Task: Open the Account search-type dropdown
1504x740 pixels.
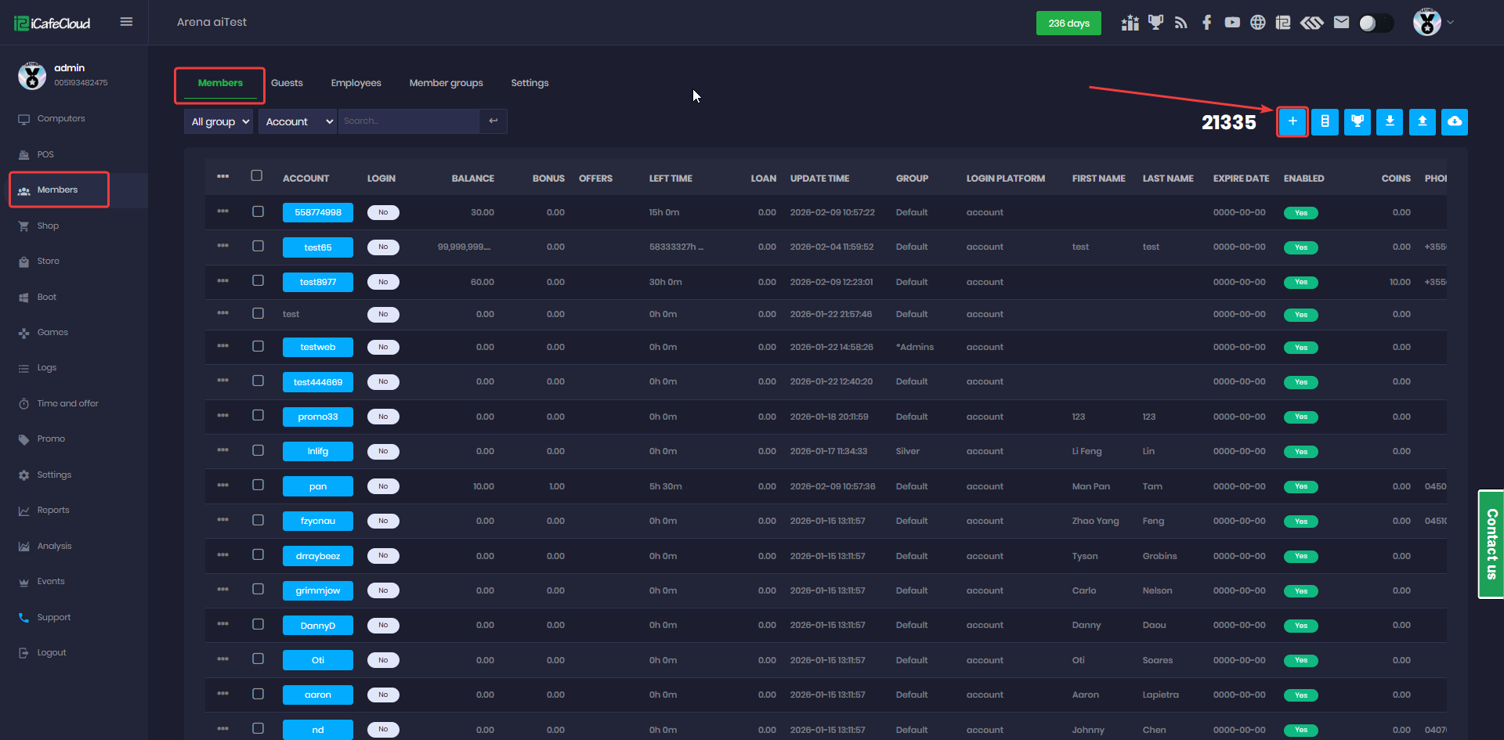Action: point(298,121)
